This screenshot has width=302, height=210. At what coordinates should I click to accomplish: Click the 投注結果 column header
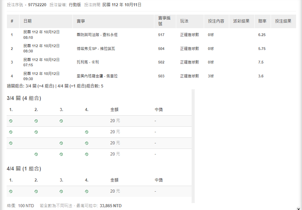283,21
